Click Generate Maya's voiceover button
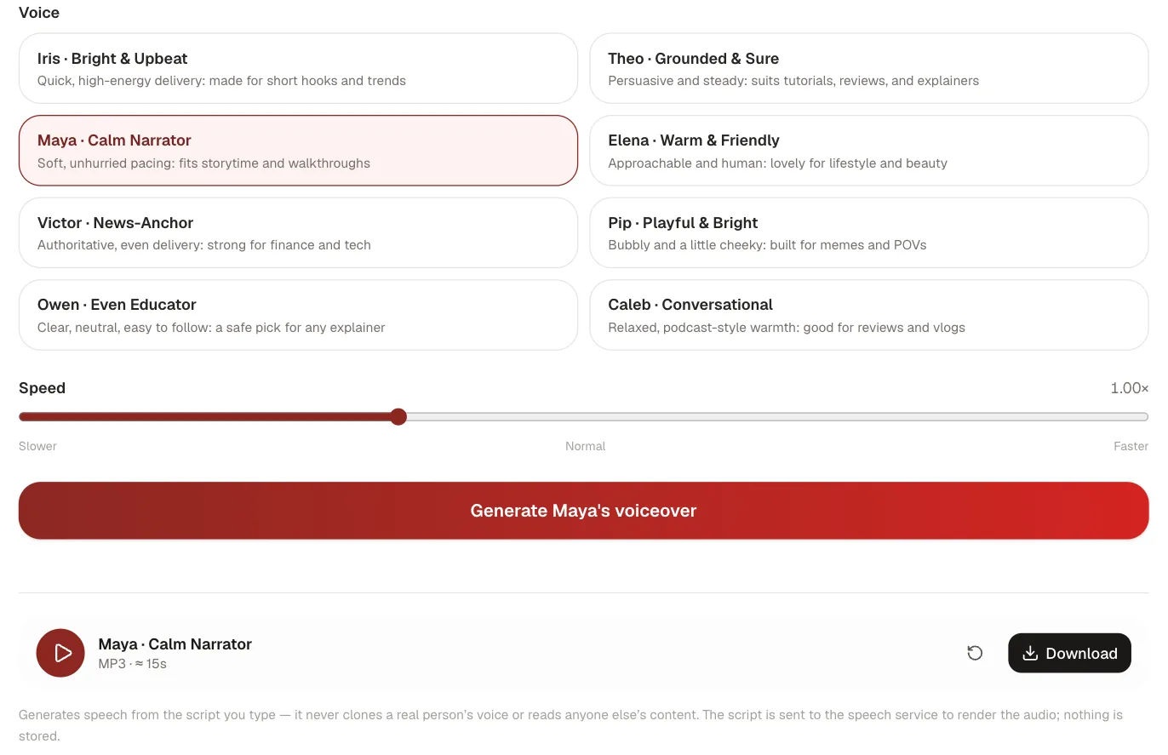Viewport: 1168px width, 755px height. point(584,511)
